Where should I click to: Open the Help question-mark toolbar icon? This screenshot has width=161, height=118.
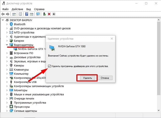(27, 14)
